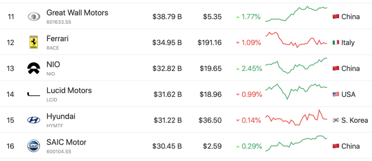The width and height of the screenshot is (372, 161).
Task: Click the Italy flag icon
Action: [x=336, y=43]
